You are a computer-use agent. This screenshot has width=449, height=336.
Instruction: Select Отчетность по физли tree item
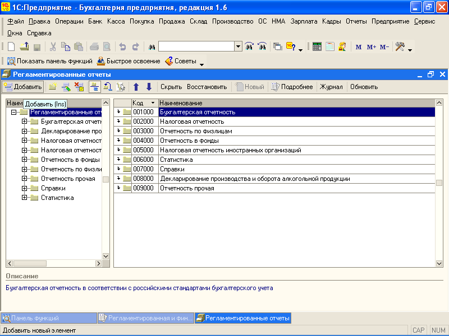[71, 169]
